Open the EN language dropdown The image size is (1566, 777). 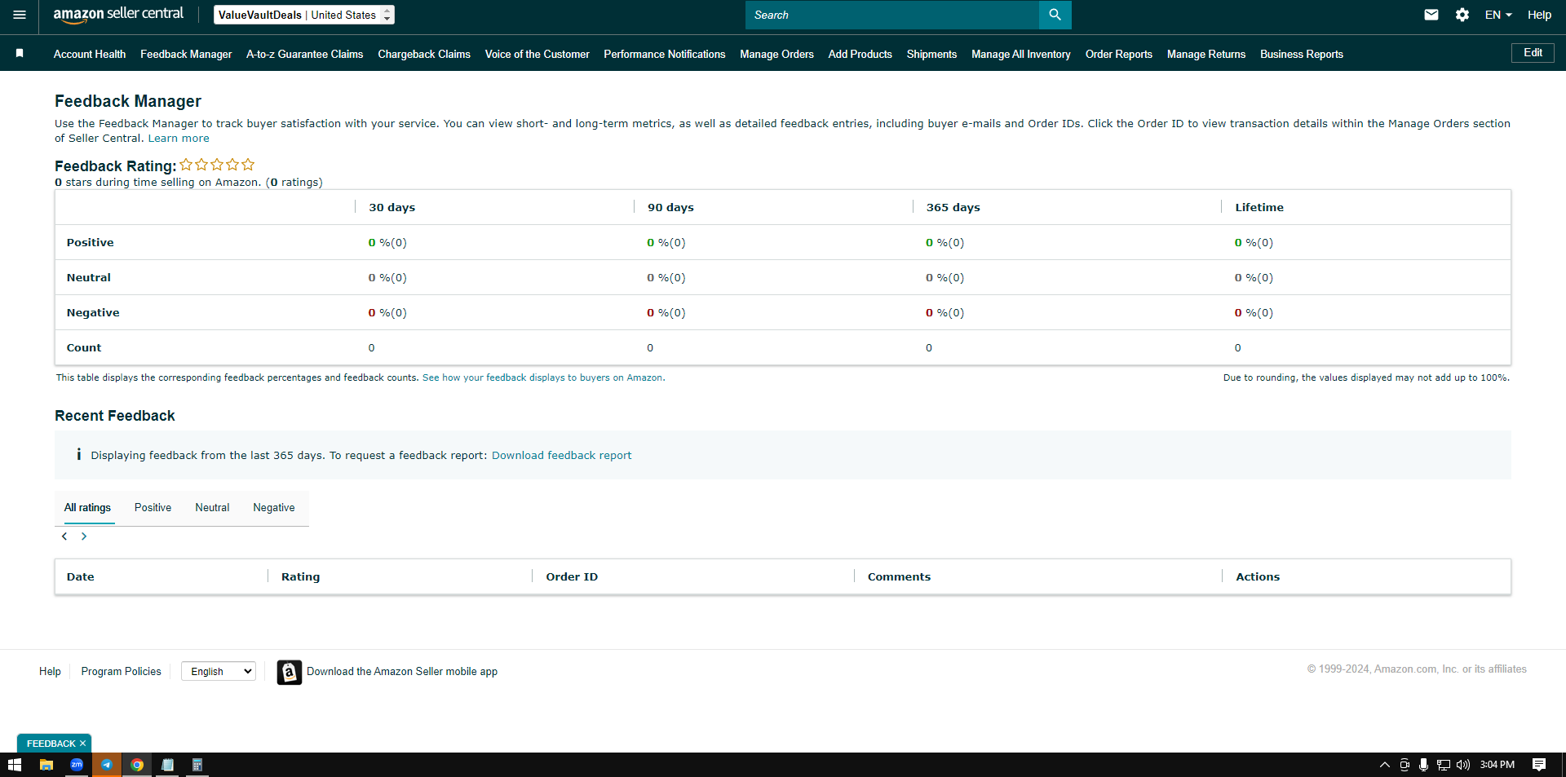point(1498,15)
